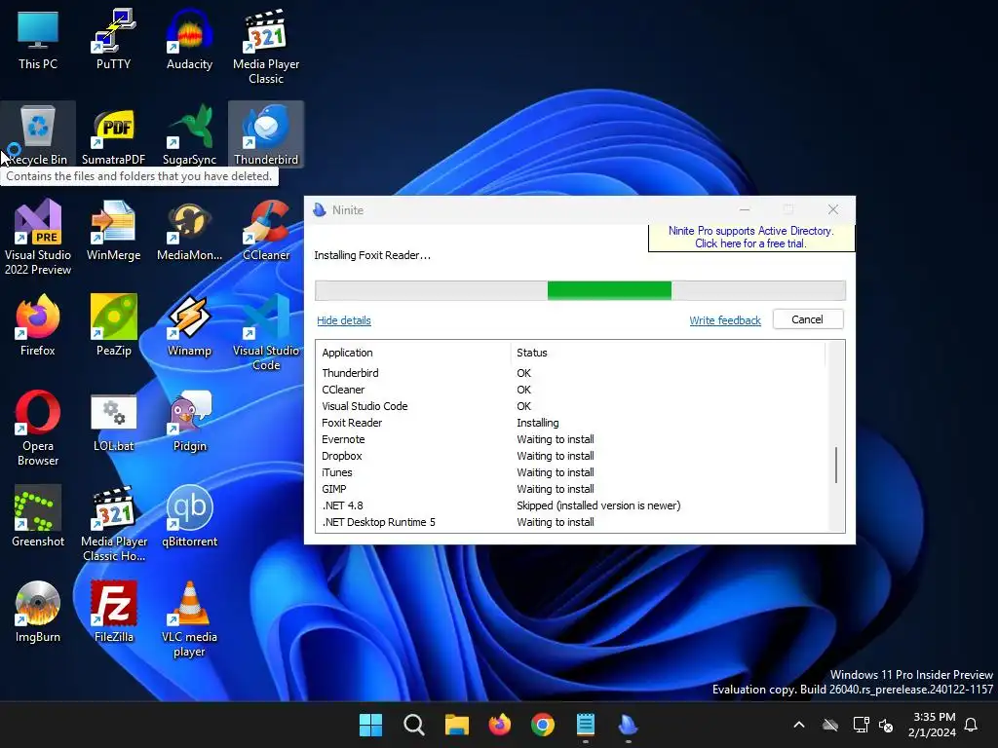Open Firefox from the taskbar
Image resolution: width=998 pixels, height=748 pixels.
(500, 725)
